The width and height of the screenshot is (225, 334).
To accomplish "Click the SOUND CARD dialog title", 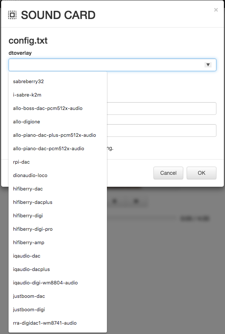I will (x=58, y=15).
